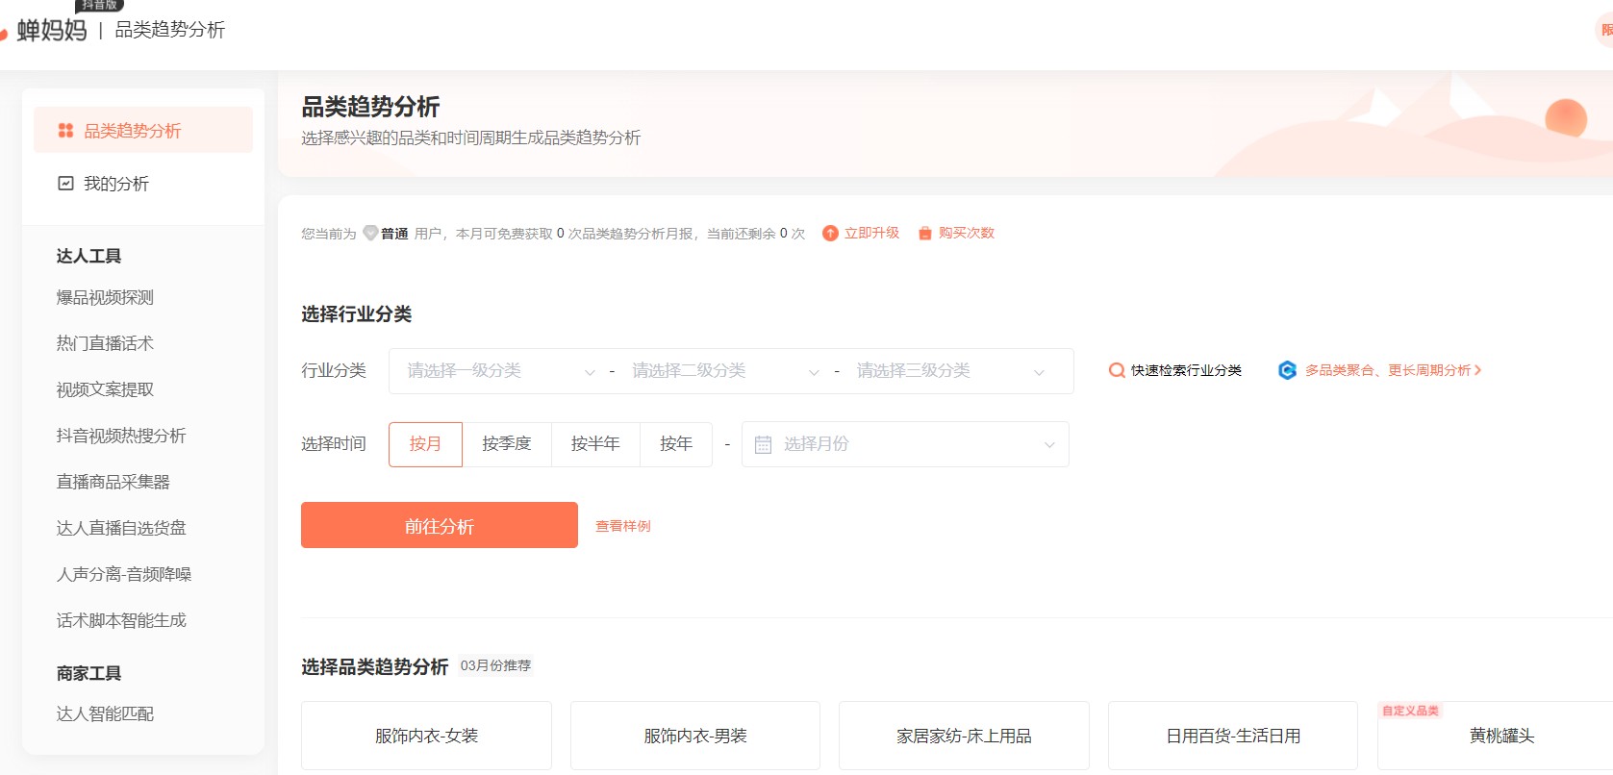Select the 按月 time option
Screen dimensions: 1613x775
(x=425, y=444)
